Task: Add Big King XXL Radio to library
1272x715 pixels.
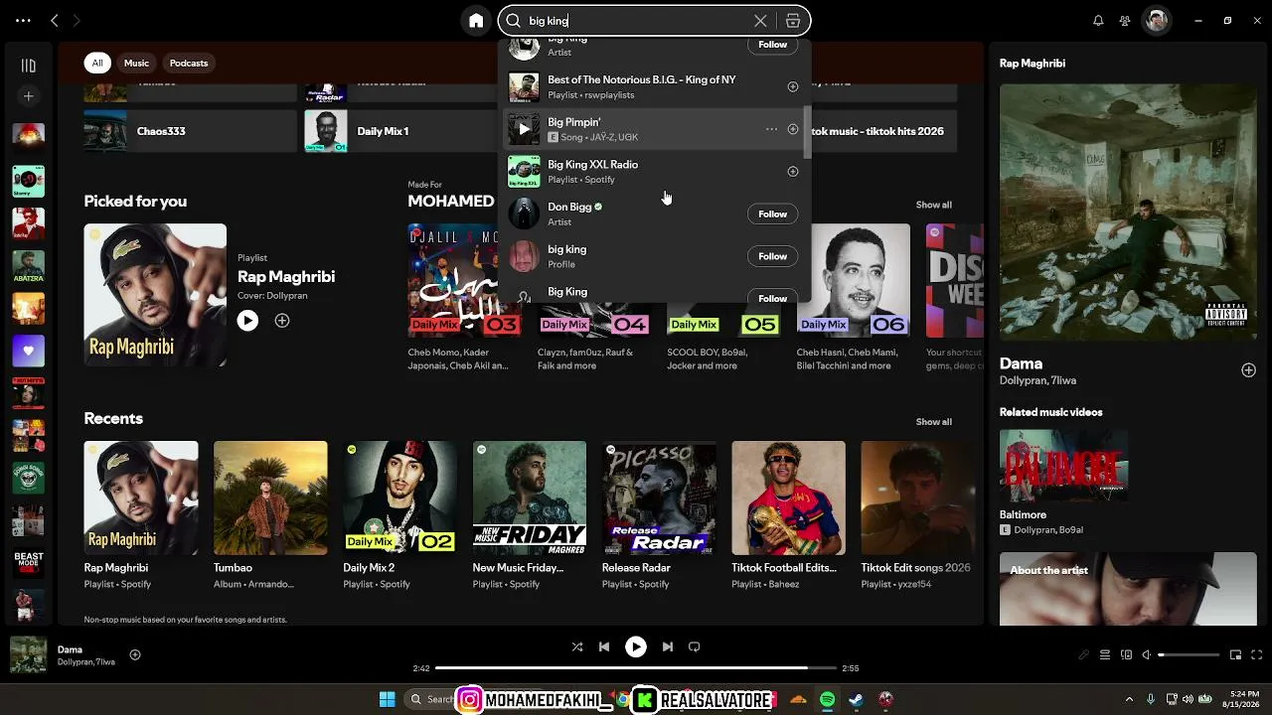Action: [793, 172]
